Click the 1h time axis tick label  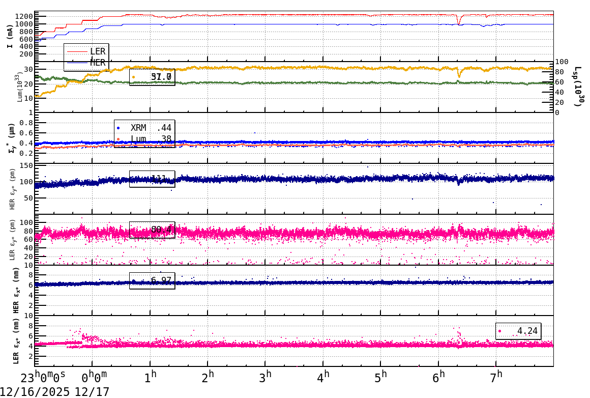(x=150, y=377)
